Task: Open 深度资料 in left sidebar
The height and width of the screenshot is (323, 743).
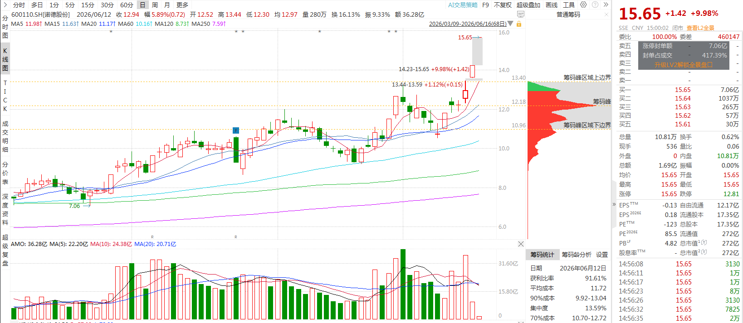Action: click(x=5, y=209)
